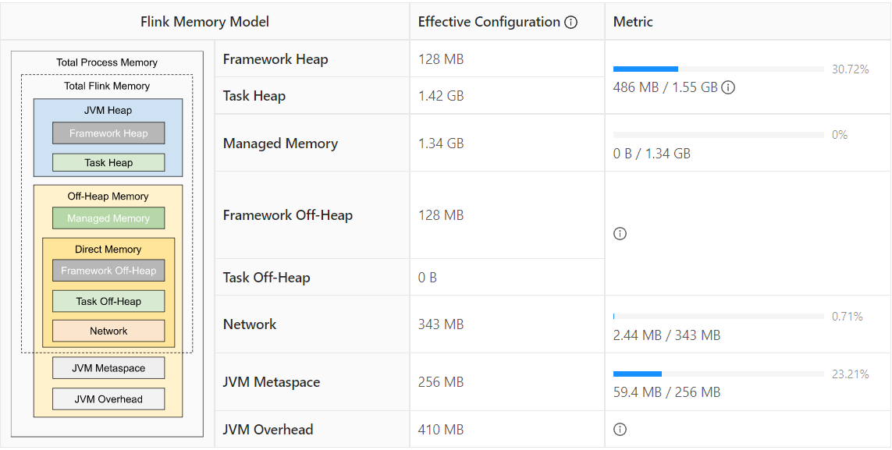Click the JVM Metaspace 23.21% progress bar
The image size is (892, 450).
pos(718,374)
